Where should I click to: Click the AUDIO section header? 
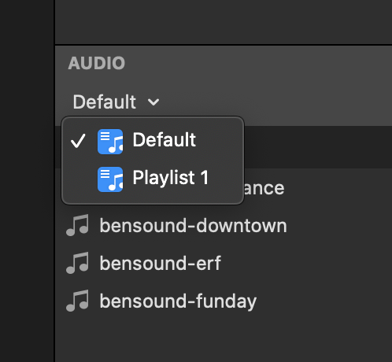97,63
